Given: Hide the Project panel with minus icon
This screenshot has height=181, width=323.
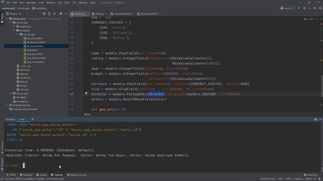Looking at the screenshot, I should [x=66, y=14].
